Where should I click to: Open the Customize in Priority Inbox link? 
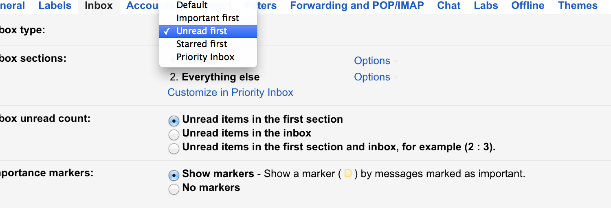pos(230,92)
